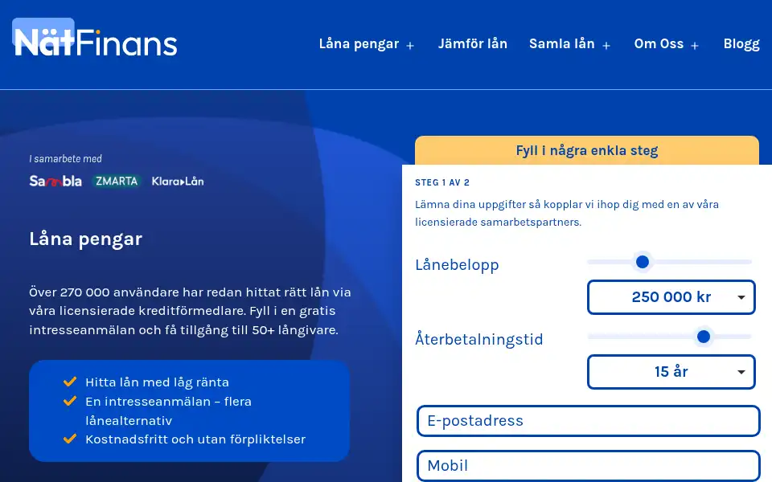Click the checkmark beside En intresseanmälan
Viewport: 772px width, 482px height.
coord(70,401)
